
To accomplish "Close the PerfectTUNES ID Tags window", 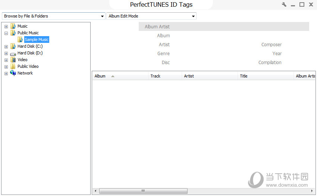I will click(x=311, y=4).
